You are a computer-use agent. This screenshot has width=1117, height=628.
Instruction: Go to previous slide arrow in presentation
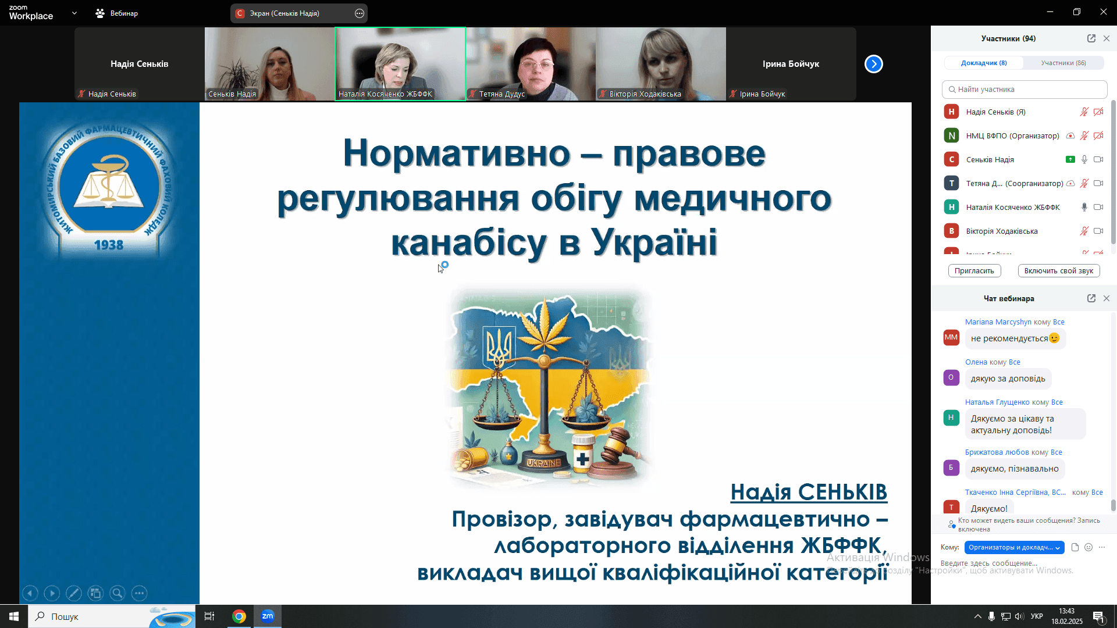coord(30,593)
